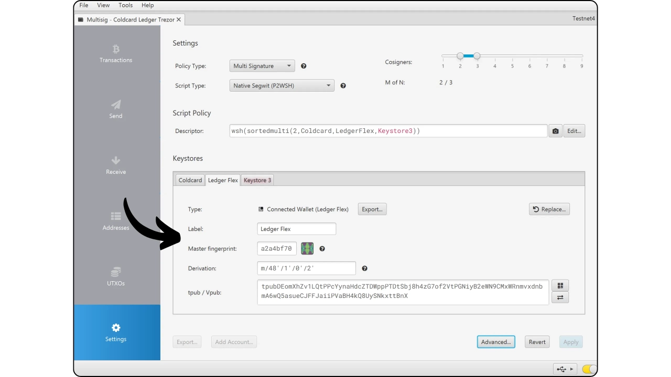Click the master fingerprint identicon
Screen dimensions: 671x377
(x=307, y=249)
